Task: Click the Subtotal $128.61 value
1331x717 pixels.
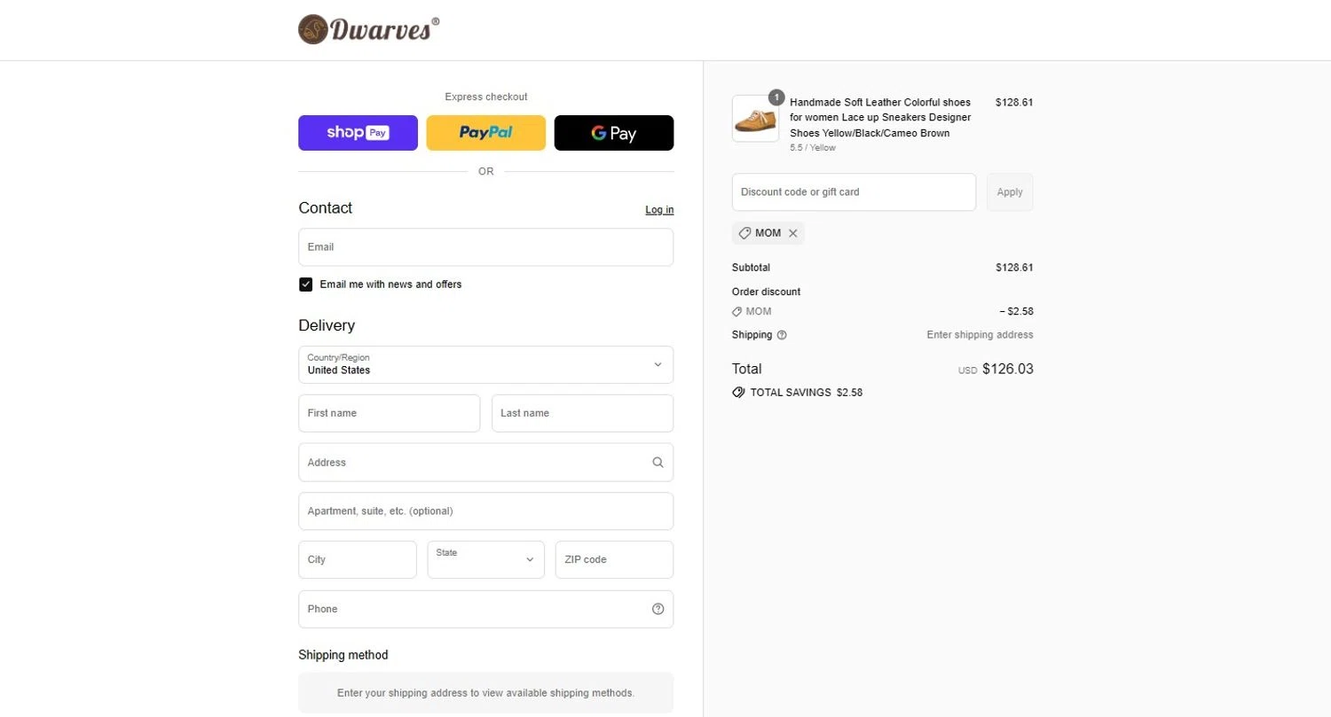Action: tap(1014, 268)
